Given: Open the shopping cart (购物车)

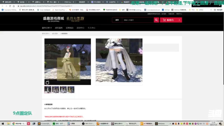Looking at the screenshot, I should (x=171, y=20).
